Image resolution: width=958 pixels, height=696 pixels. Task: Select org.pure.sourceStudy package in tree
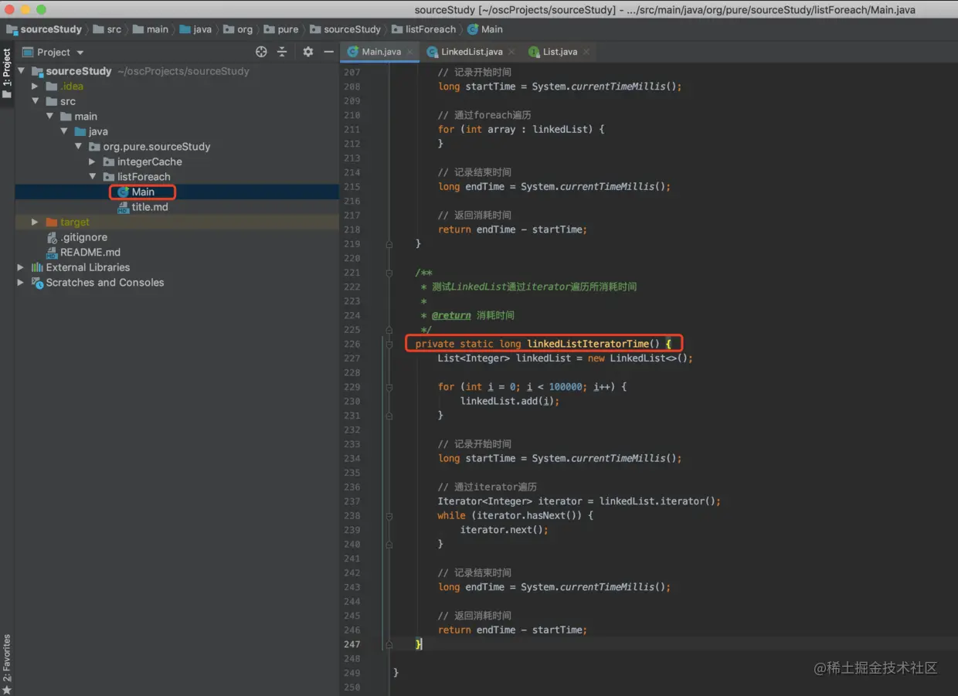[x=149, y=146]
